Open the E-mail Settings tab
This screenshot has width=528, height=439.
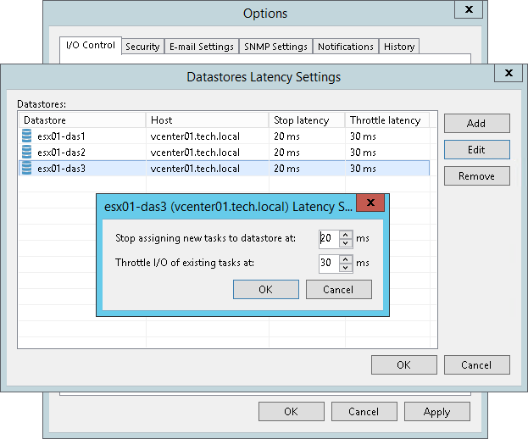click(x=202, y=47)
